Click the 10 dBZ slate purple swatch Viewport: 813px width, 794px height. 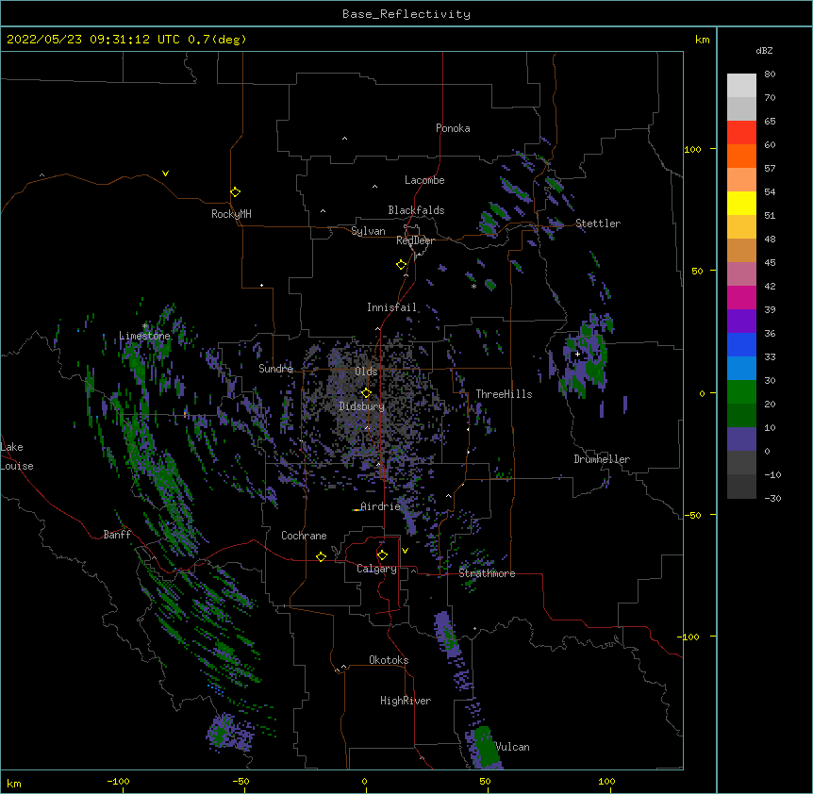[741, 439]
